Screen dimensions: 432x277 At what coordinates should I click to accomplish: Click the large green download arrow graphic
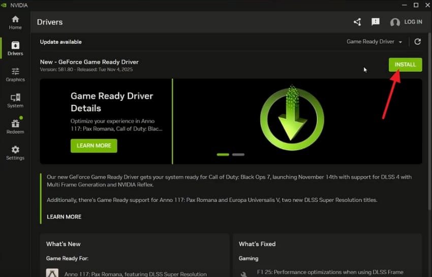[292, 118]
